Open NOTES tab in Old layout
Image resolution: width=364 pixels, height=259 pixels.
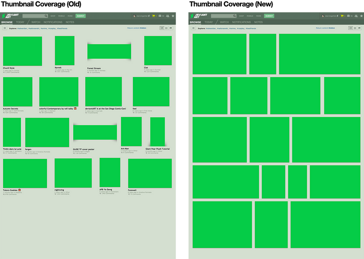70,22
